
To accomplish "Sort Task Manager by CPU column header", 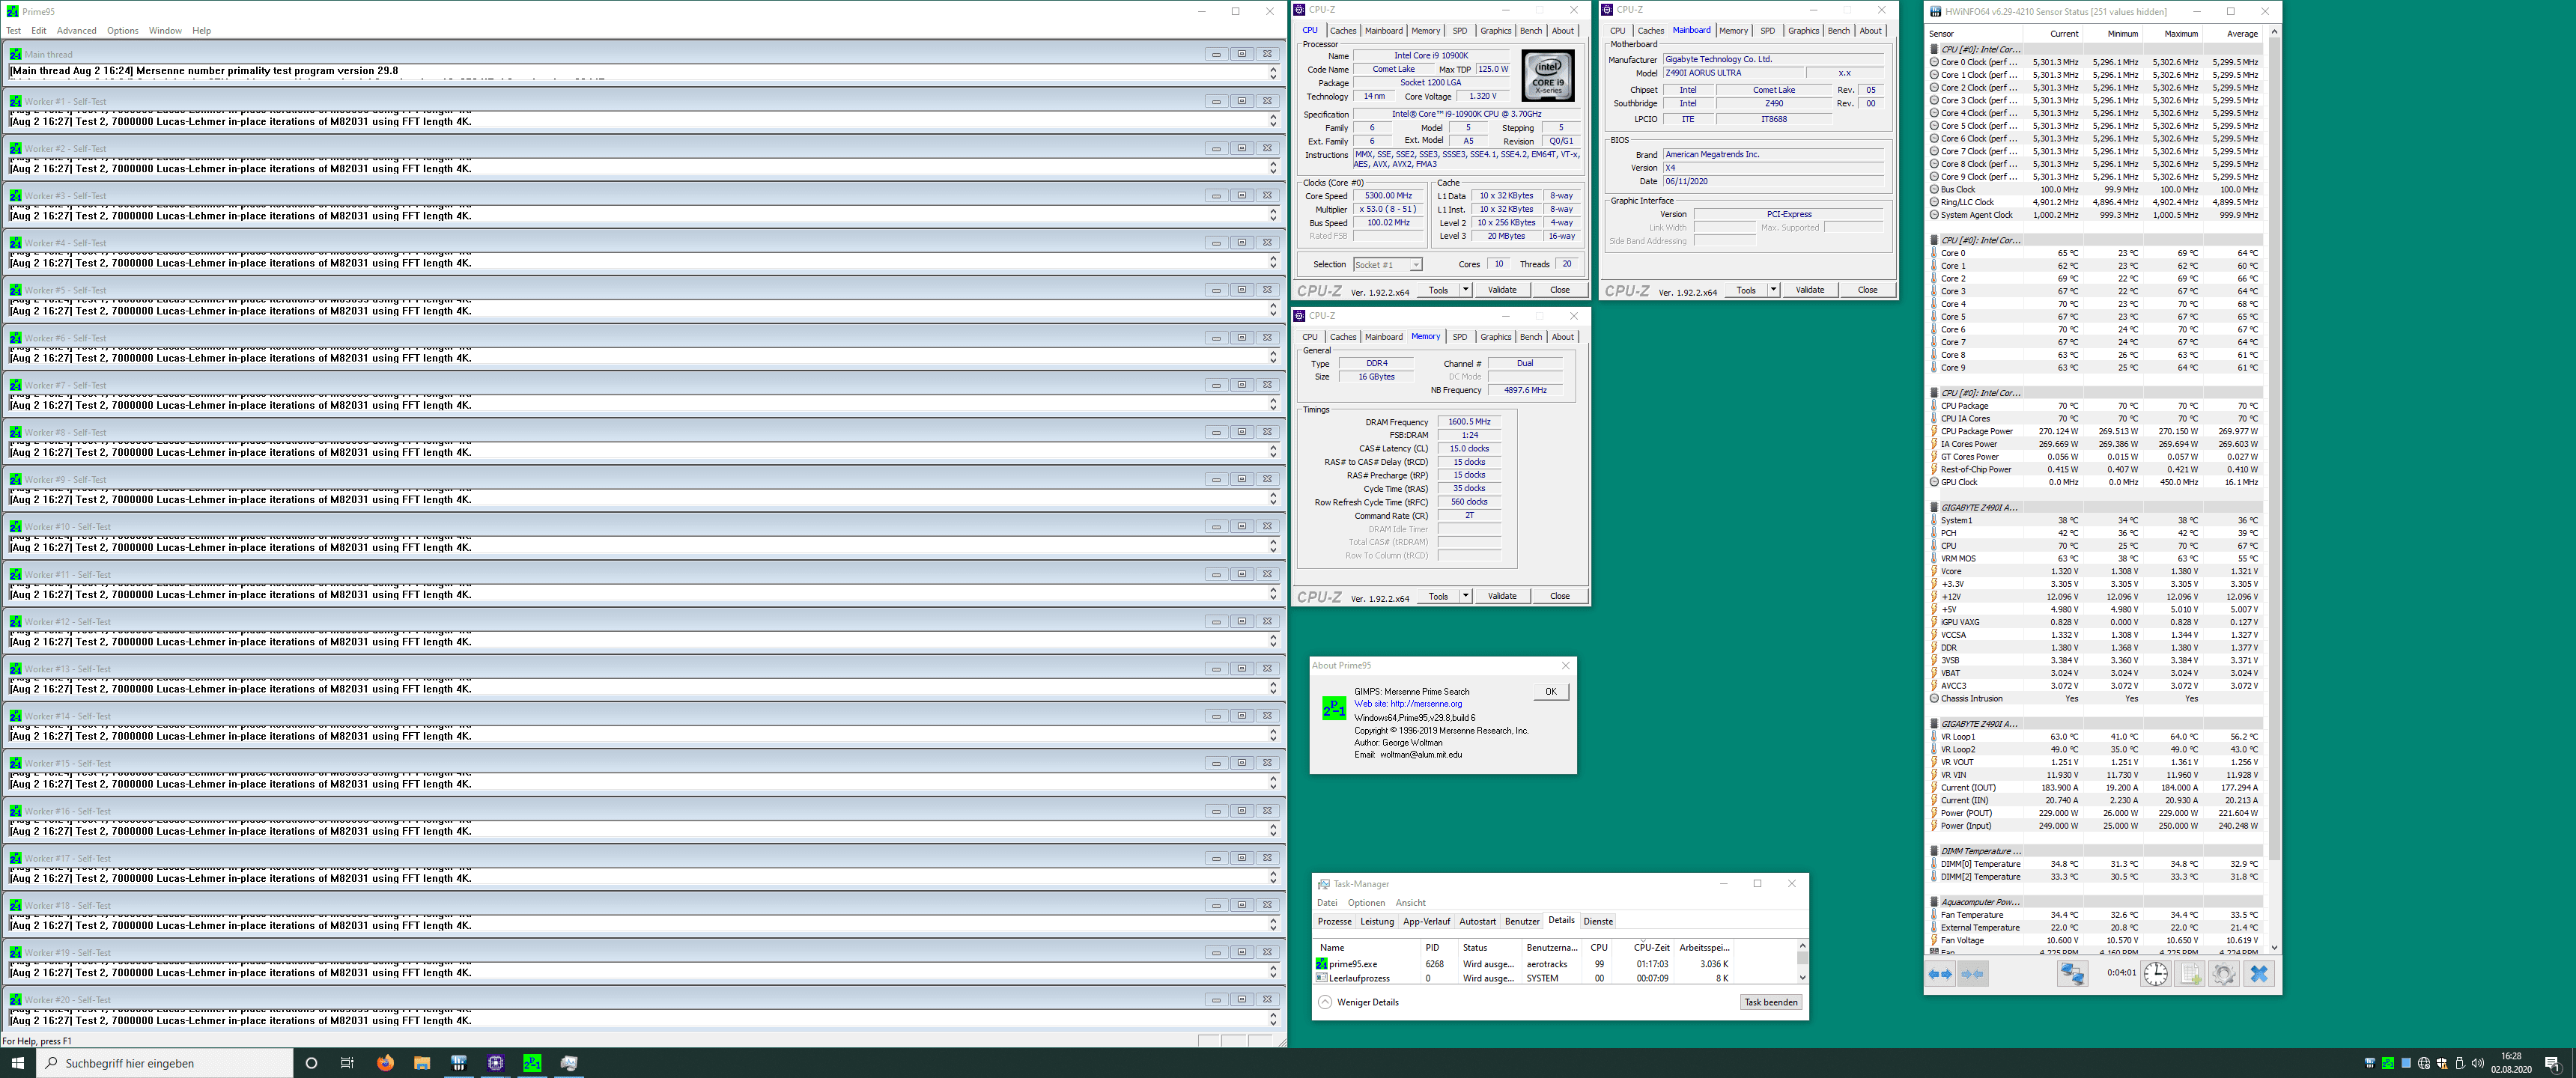I will coord(1599,947).
